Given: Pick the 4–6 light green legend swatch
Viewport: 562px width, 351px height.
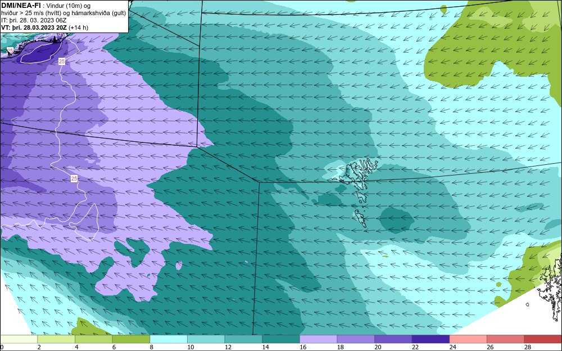Looking at the screenshot, I should [x=93, y=339].
